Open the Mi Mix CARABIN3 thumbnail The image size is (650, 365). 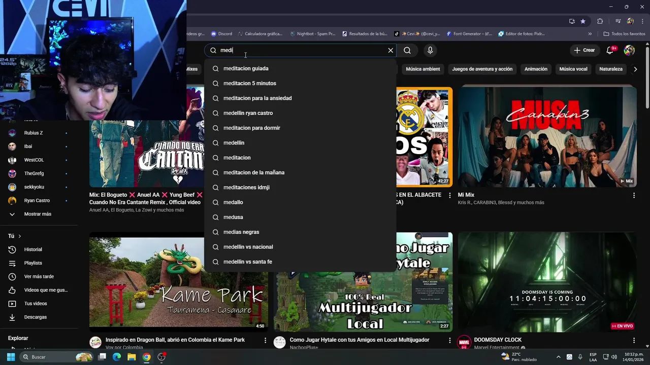click(547, 137)
